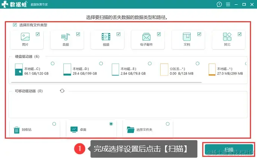Uncheck the 电子邮件 file type checkbox
257x158 pixels.
[x=159, y=34]
